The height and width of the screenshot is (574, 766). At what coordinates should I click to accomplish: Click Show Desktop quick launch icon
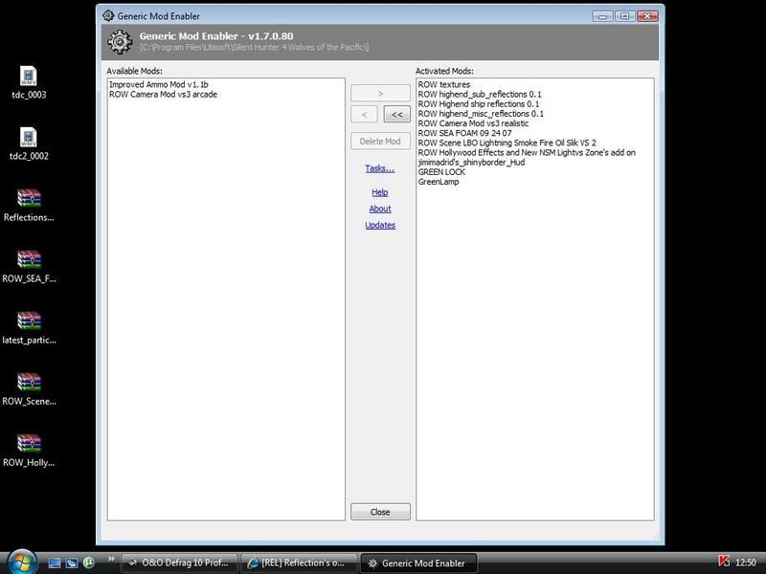point(55,563)
